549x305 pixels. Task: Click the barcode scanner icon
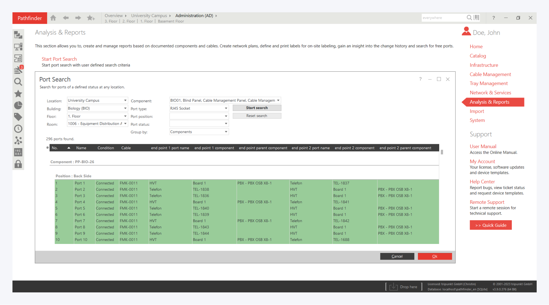click(x=476, y=18)
